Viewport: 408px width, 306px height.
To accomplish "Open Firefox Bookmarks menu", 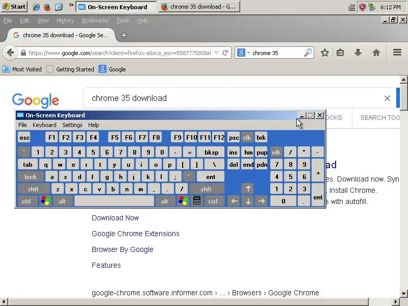I will pos(95,20).
